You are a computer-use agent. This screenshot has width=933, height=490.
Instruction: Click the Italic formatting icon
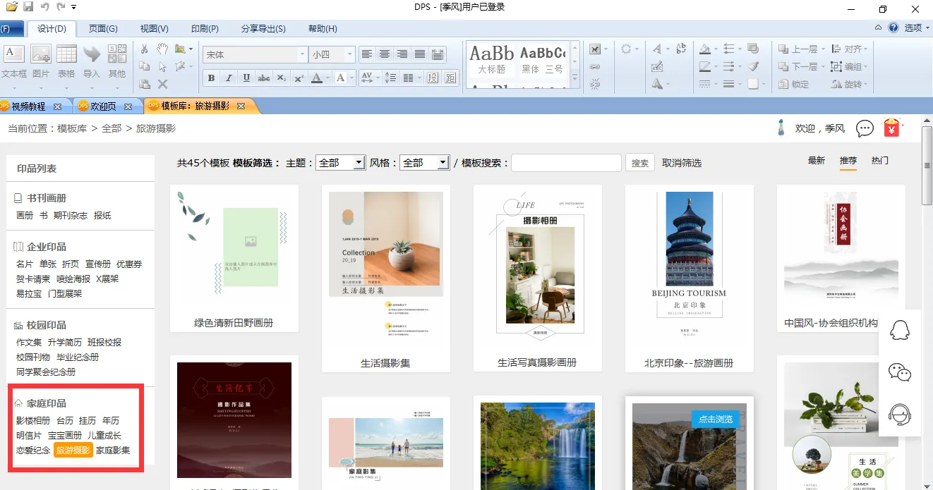[229, 78]
